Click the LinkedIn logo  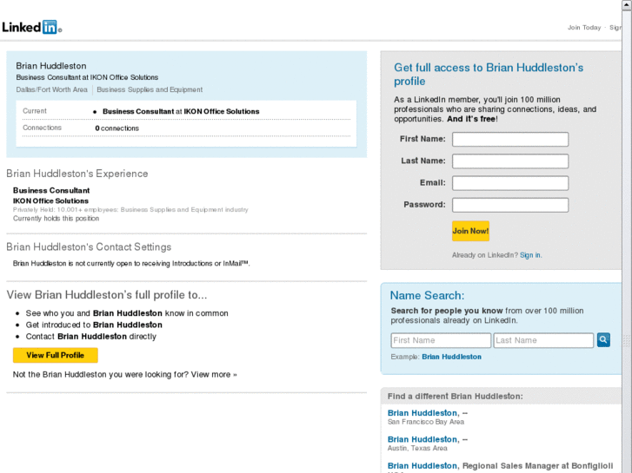(x=31, y=27)
